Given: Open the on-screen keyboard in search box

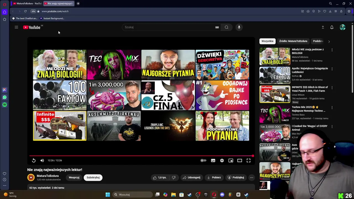Looking at the screenshot, I should [x=217, y=27].
